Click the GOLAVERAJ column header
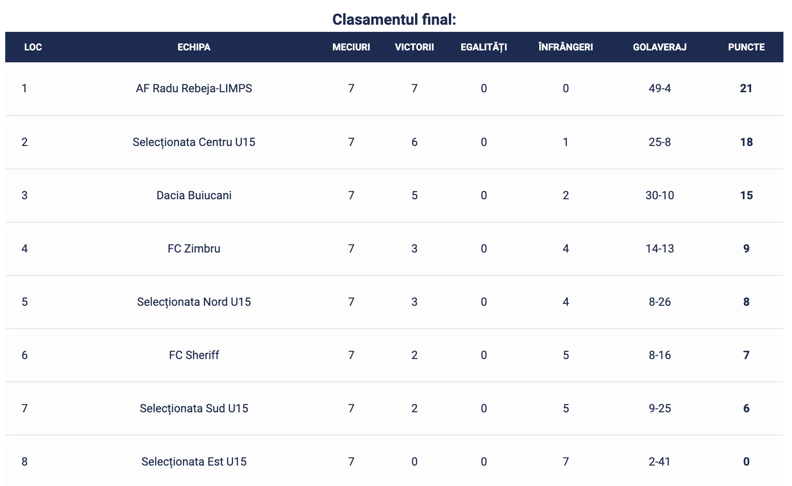 [659, 47]
